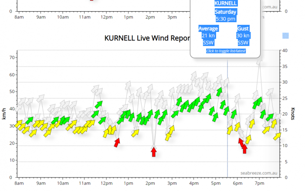
Task: Click the Knots axis label on right
Action: click(x=293, y=114)
